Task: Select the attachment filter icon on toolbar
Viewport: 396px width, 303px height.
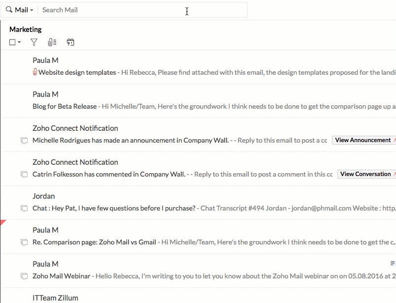Action: pos(52,42)
